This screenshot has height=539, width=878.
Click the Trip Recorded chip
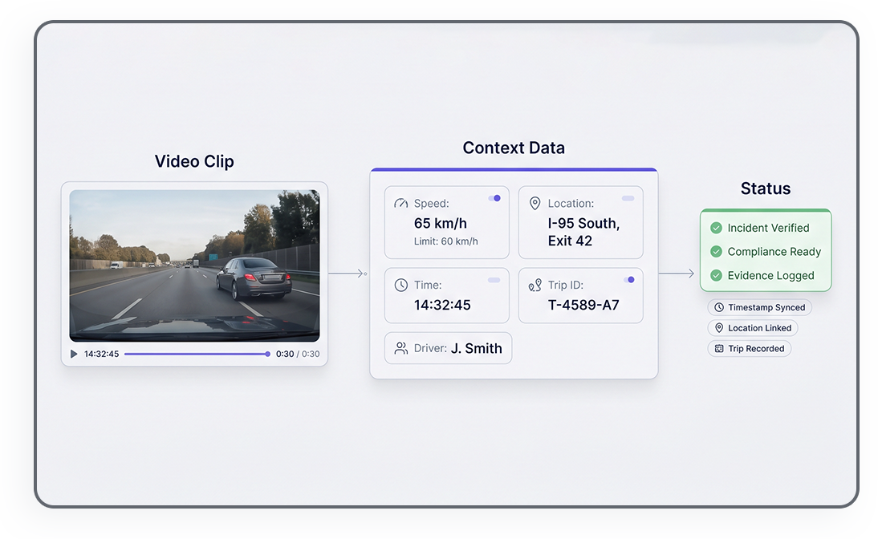pos(750,349)
